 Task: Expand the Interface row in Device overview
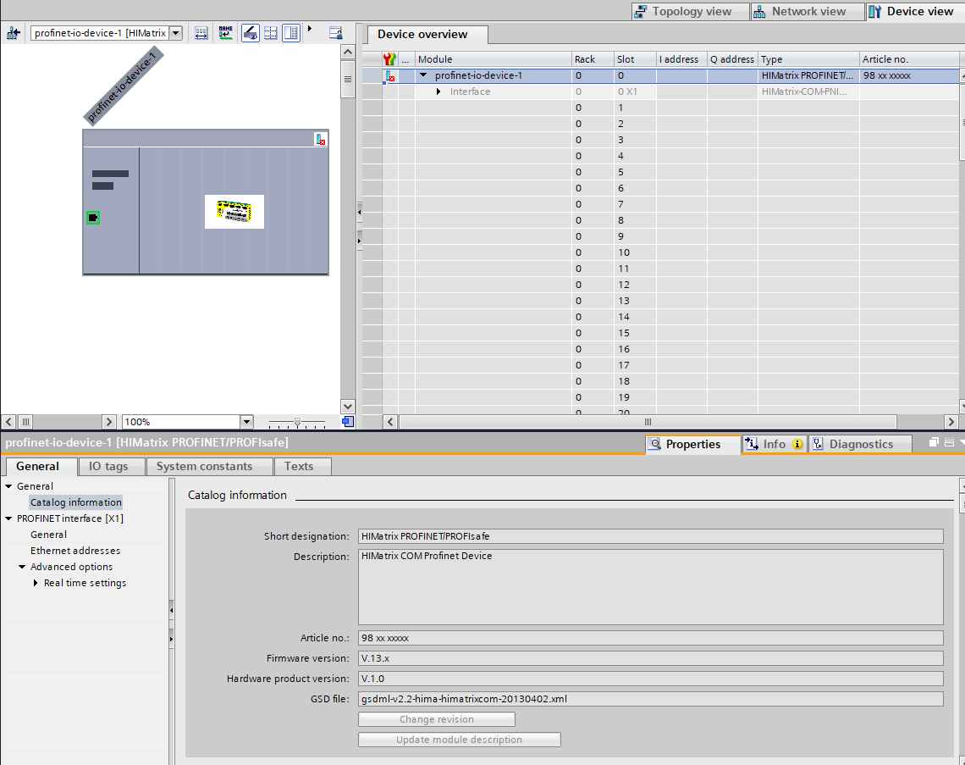pyautogui.click(x=438, y=91)
